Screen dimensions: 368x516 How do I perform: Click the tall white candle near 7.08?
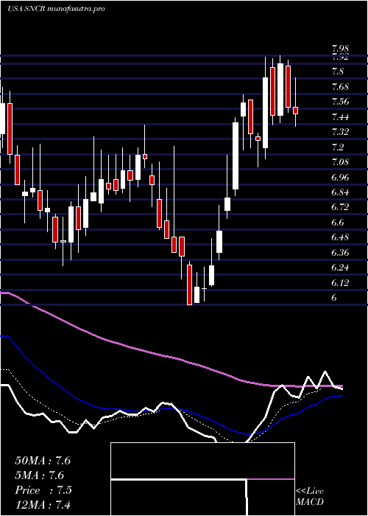pos(236,156)
